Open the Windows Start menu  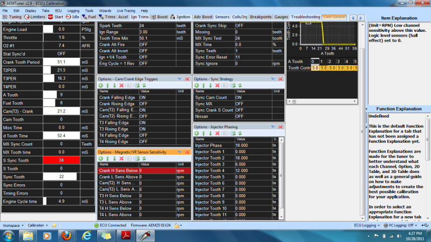point(8,236)
